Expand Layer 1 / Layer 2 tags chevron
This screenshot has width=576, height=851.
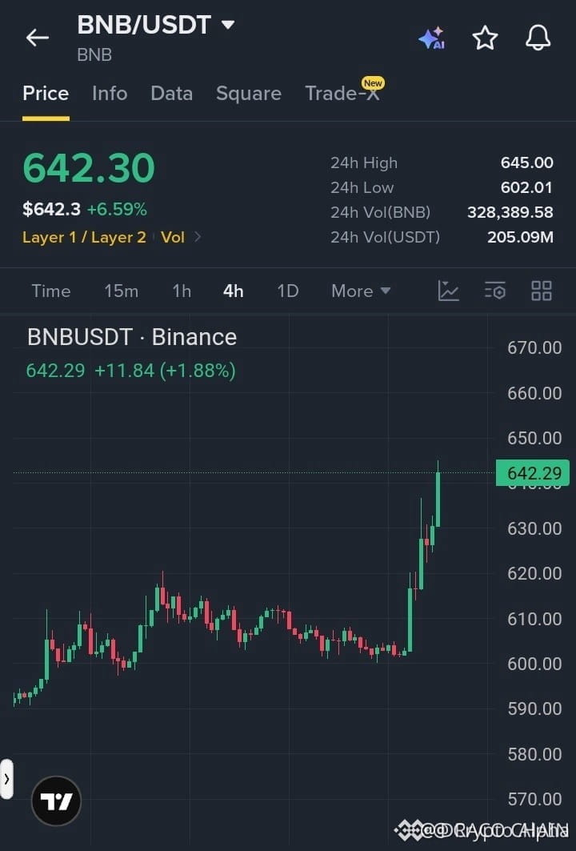point(198,237)
